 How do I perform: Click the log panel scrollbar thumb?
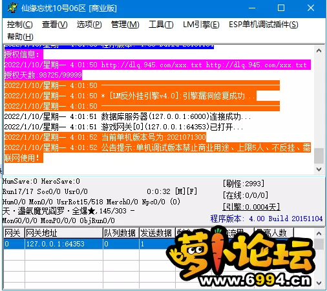[x=319, y=156]
